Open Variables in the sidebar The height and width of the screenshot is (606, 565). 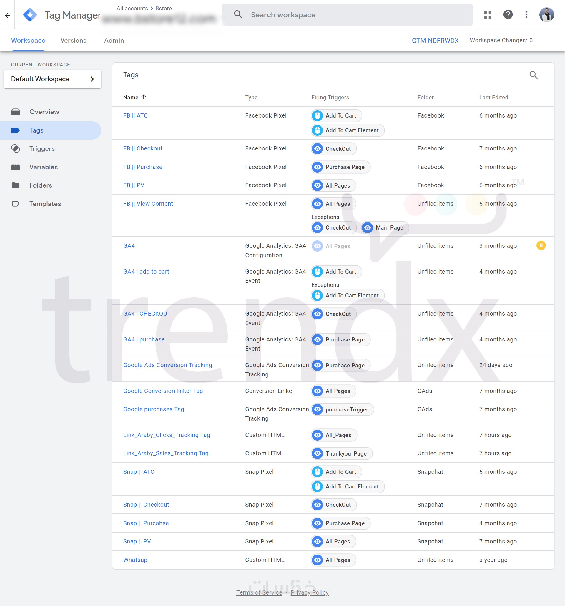point(43,167)
